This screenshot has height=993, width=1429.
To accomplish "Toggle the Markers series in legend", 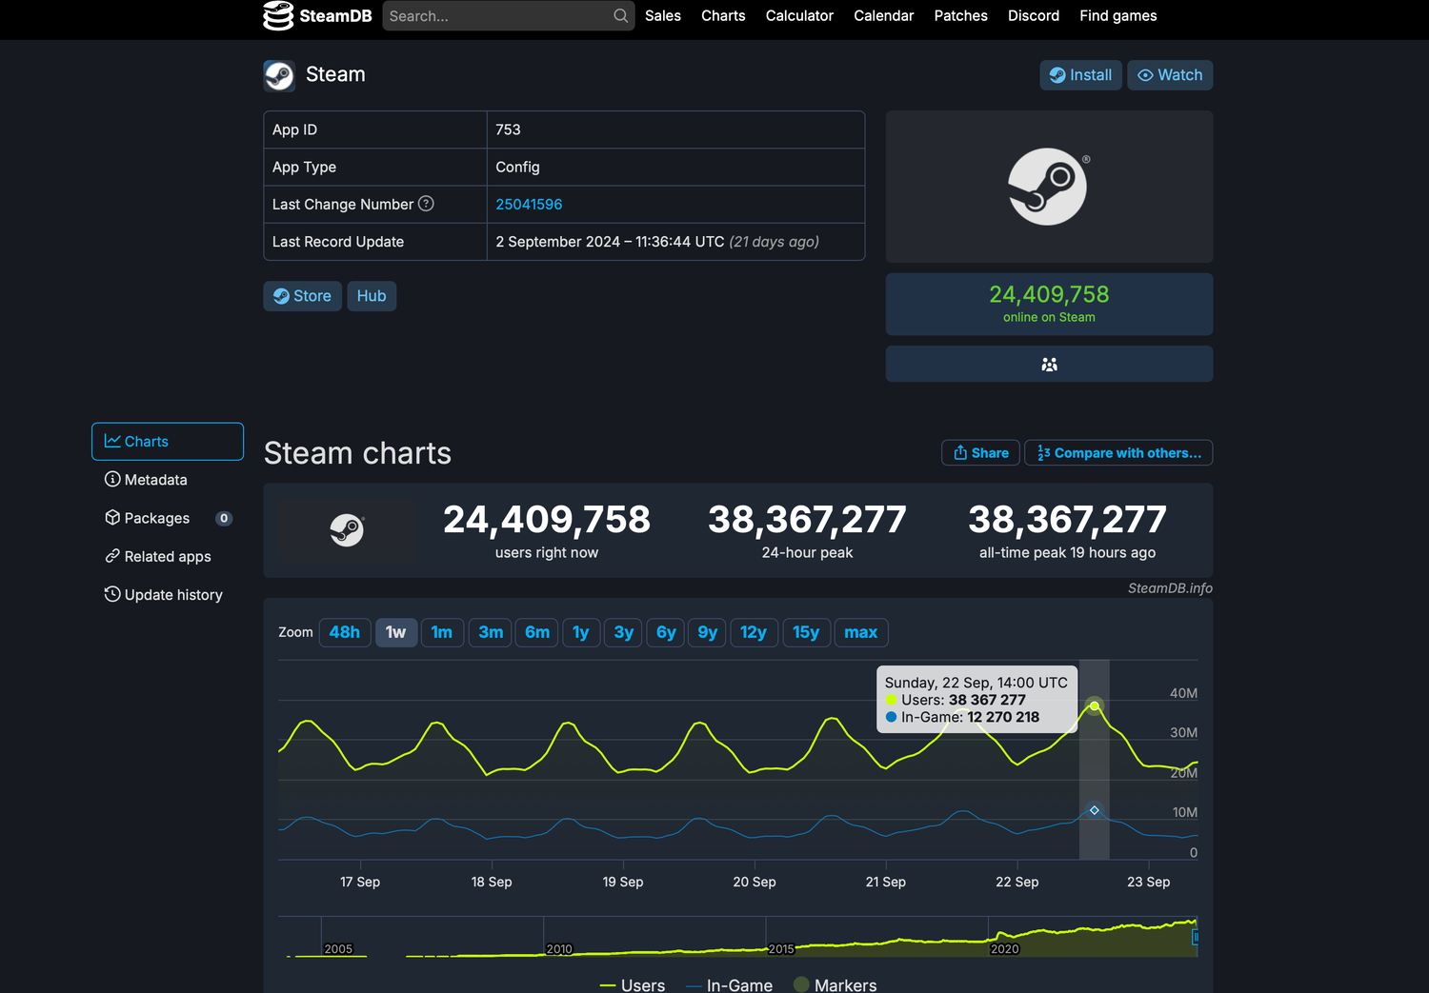I will click(835, 985).
